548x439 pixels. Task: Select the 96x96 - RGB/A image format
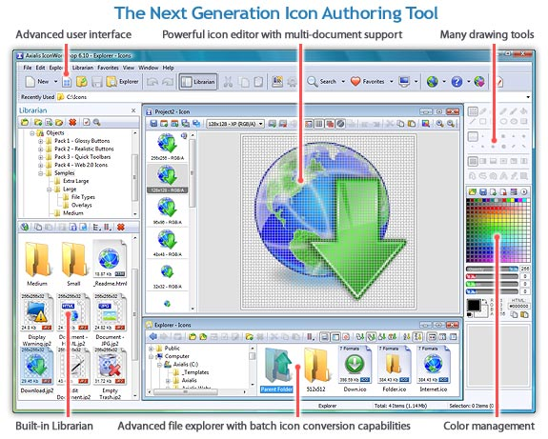point(168,210)
